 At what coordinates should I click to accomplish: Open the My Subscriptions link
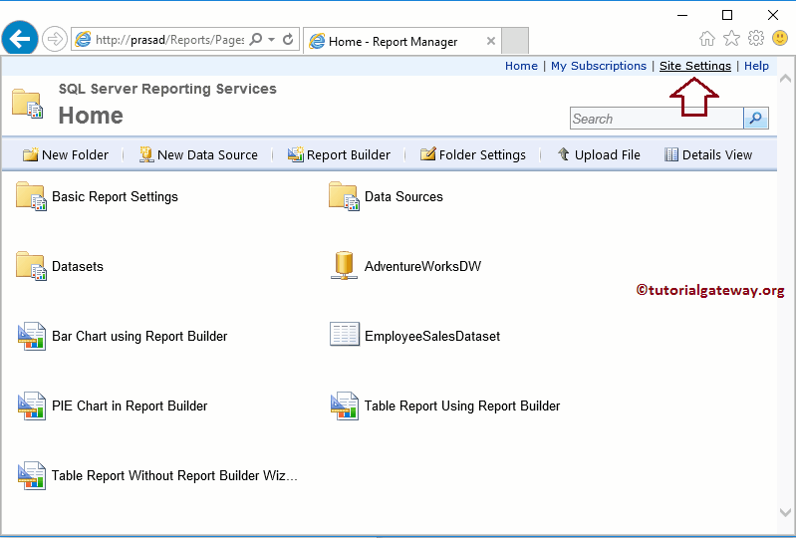click(x=598, y=66)
